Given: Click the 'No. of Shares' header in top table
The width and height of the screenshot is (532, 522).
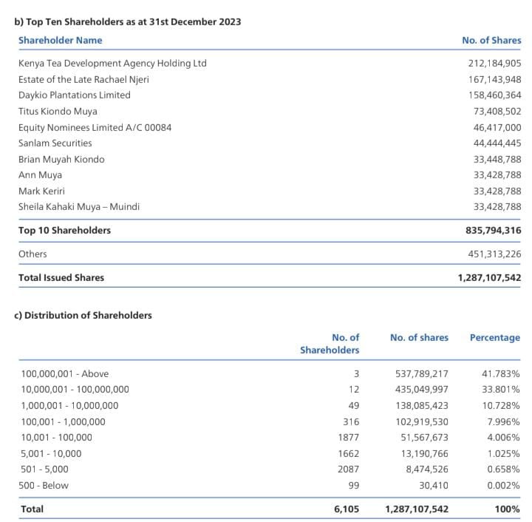Looking at the screenshot, I should coord(491,41).
